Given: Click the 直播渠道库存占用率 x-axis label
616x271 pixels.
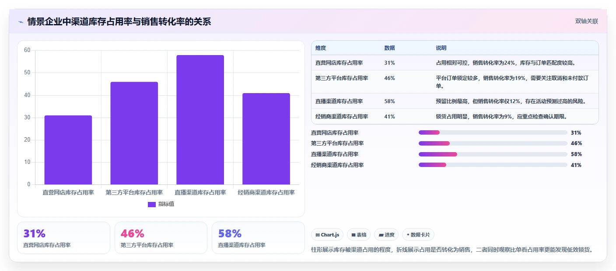Looking at the screenshot, I should point(200,192).
